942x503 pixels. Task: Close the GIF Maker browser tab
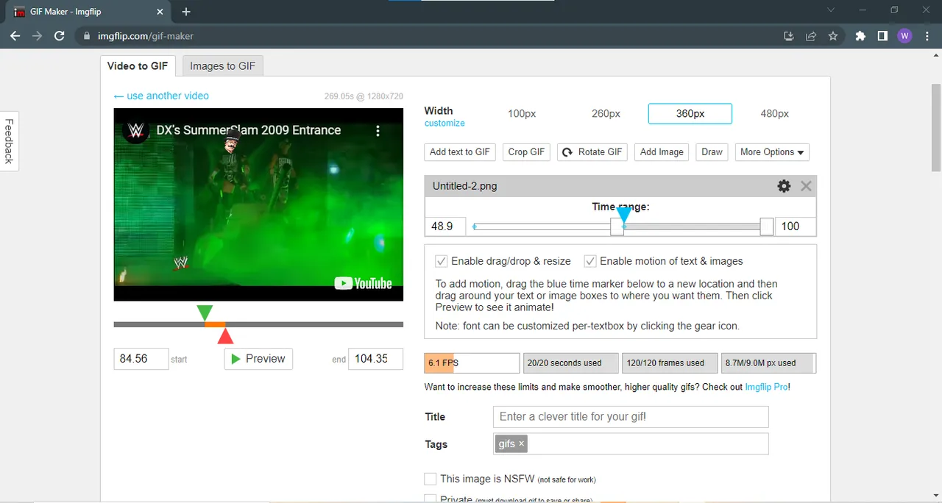(x=159, y=12)
